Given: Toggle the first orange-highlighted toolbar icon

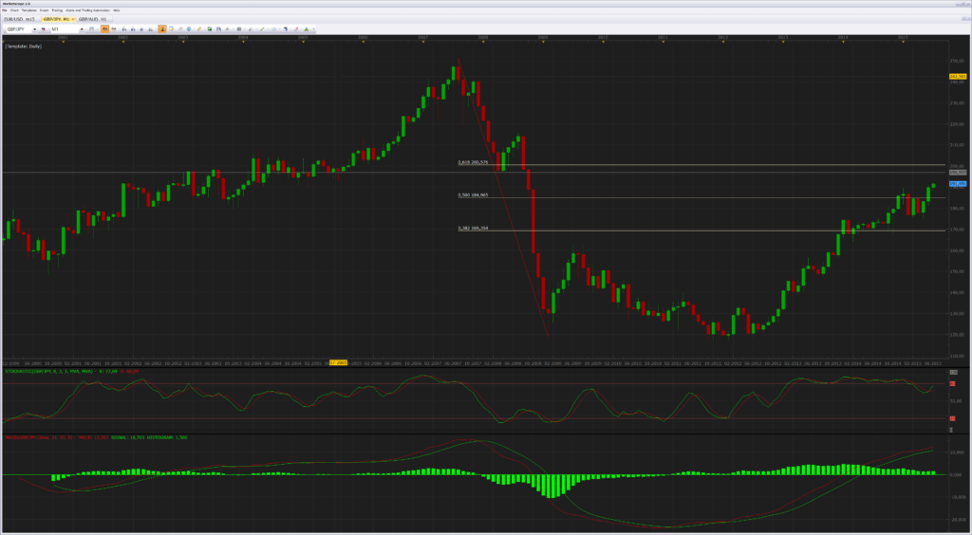Looking at the screenshot, I should tap(104, 29).
